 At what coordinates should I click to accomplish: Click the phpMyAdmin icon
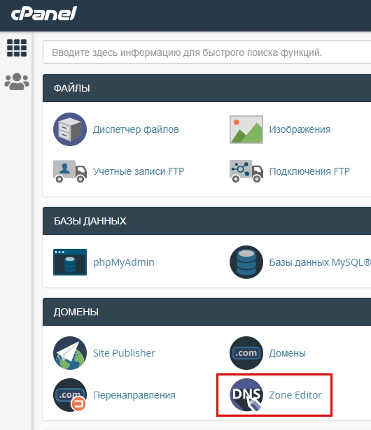click(x=70, y=262)
